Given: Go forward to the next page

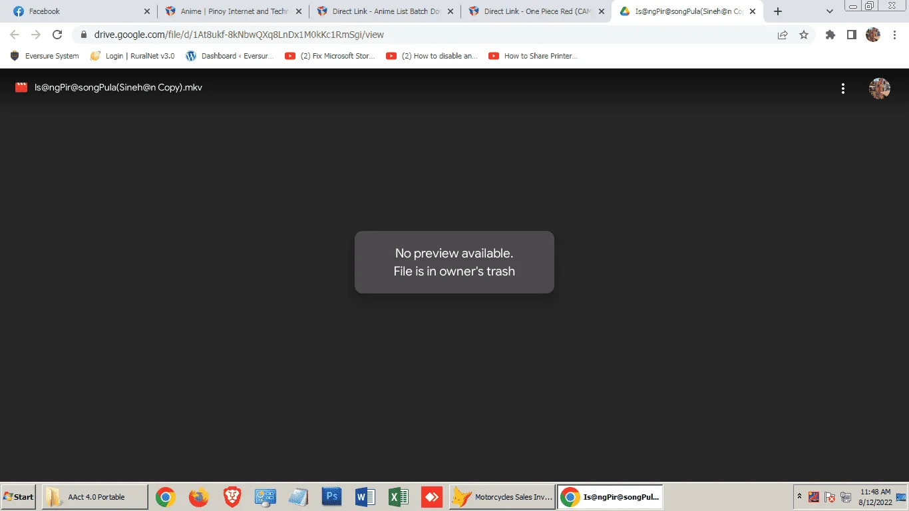Looking at the screenshot, I should pyautogui.click(x=36, y=35).
